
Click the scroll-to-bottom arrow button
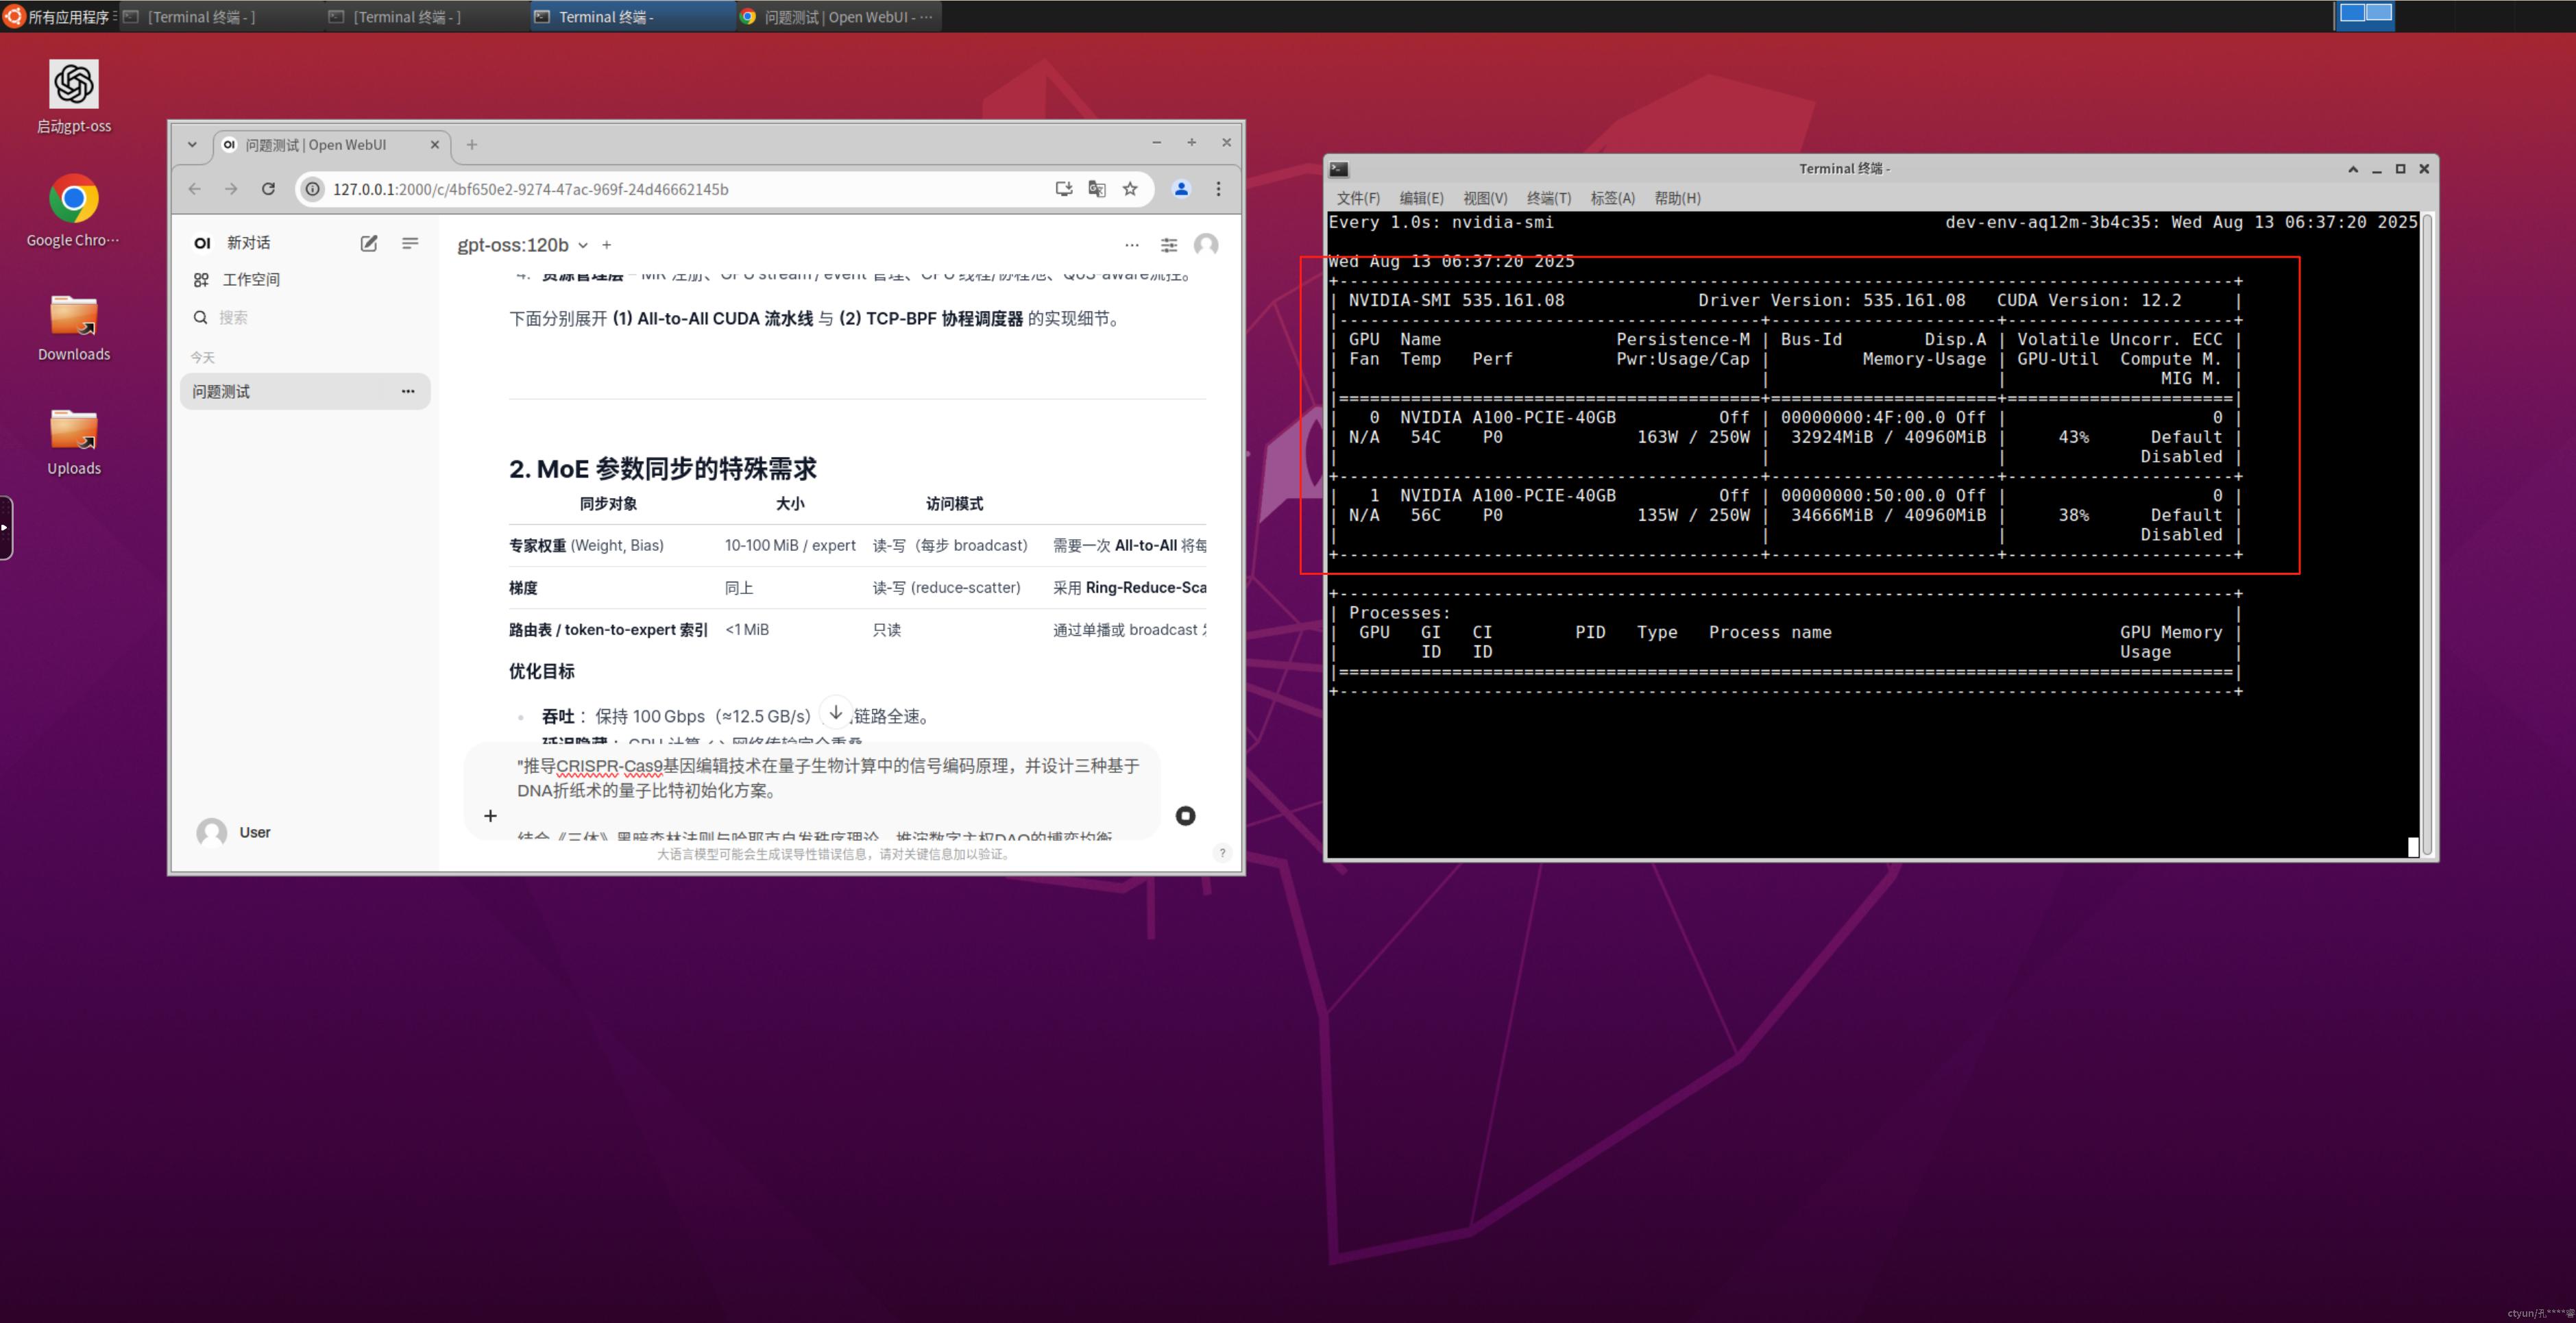[x=836, y=713]
